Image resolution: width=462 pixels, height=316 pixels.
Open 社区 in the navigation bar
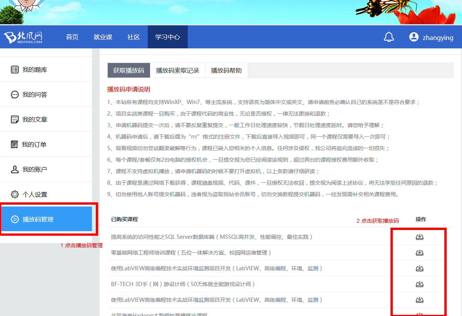click(133, 37)
